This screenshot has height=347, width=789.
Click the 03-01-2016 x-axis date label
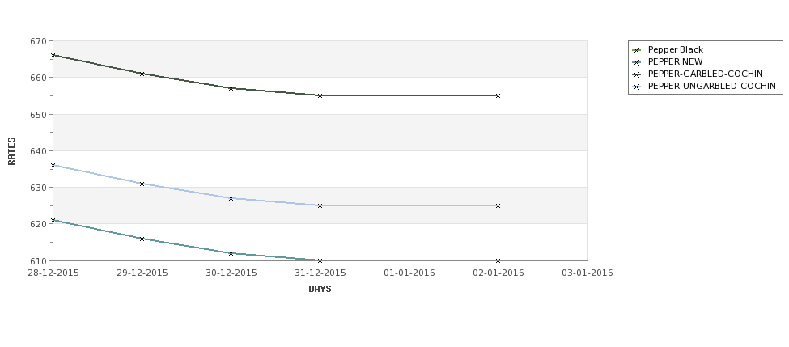588,273
